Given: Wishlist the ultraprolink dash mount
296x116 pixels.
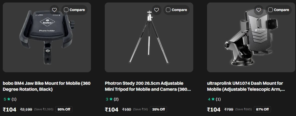Looking at the screenshot, I should coord(259,10).
